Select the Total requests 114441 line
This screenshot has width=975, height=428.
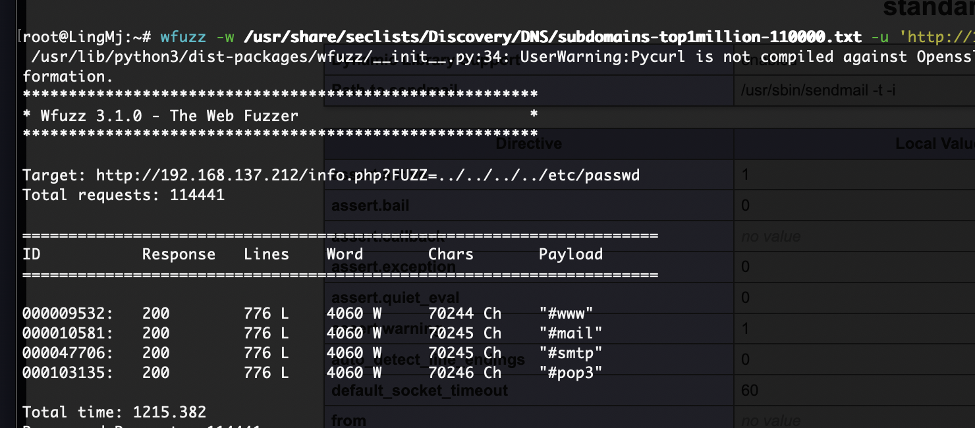[x=123, y=195]
